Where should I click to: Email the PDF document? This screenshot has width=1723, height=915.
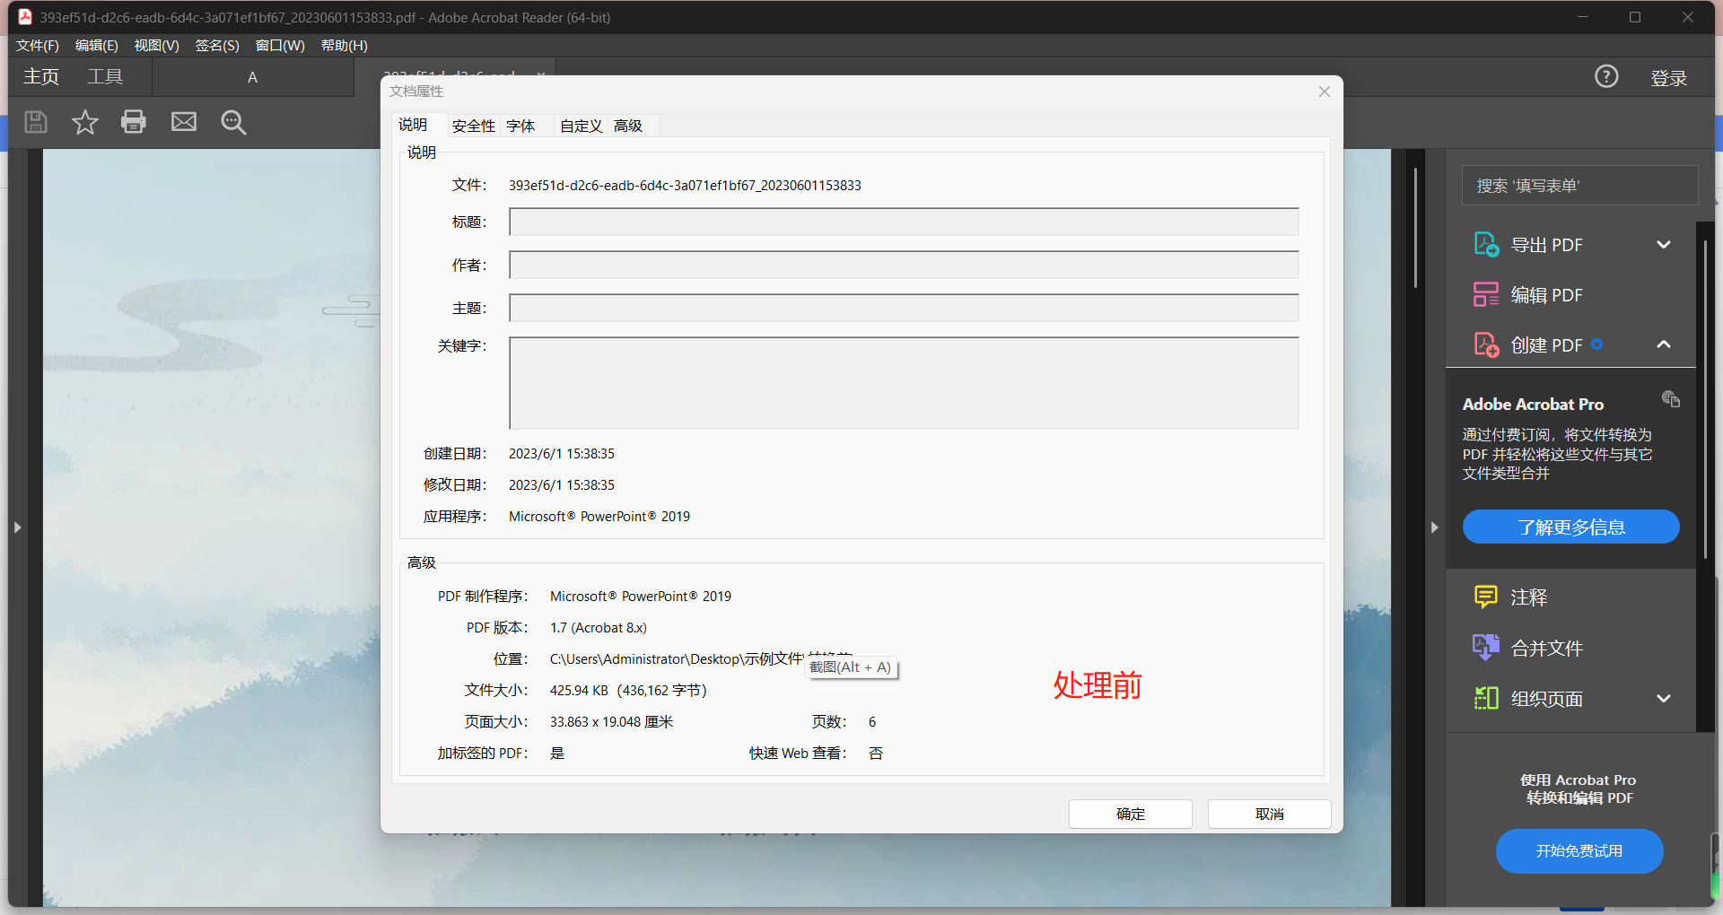(183, 122)
